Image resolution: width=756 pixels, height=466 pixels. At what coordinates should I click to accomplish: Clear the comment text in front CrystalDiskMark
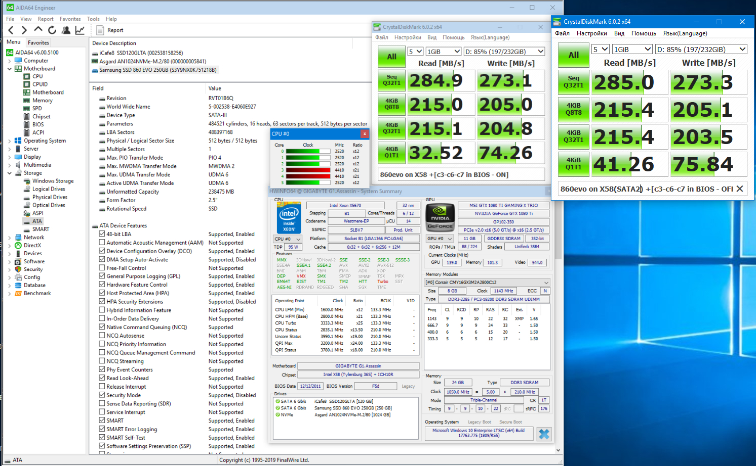740,189
